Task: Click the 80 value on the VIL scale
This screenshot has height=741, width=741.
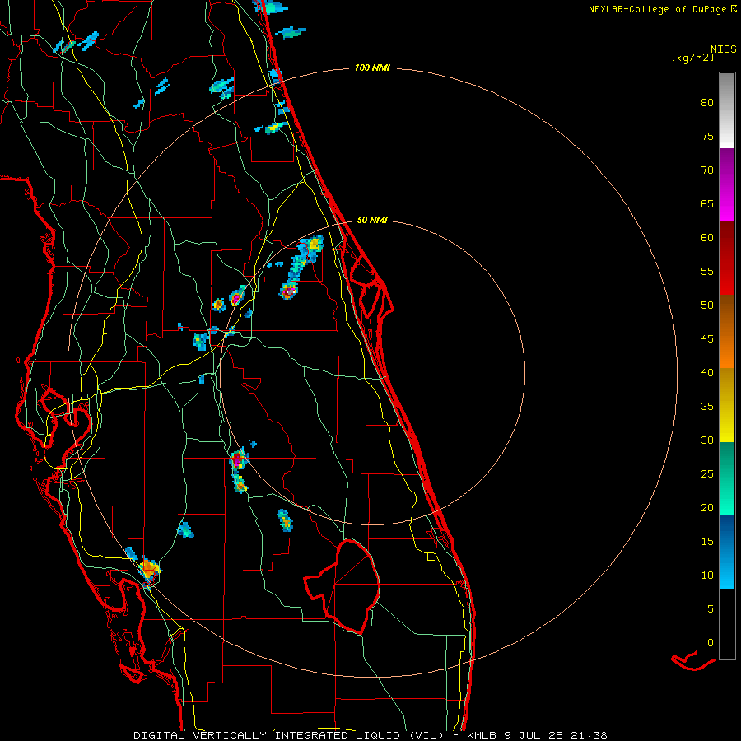Action: tap(707, 103)
